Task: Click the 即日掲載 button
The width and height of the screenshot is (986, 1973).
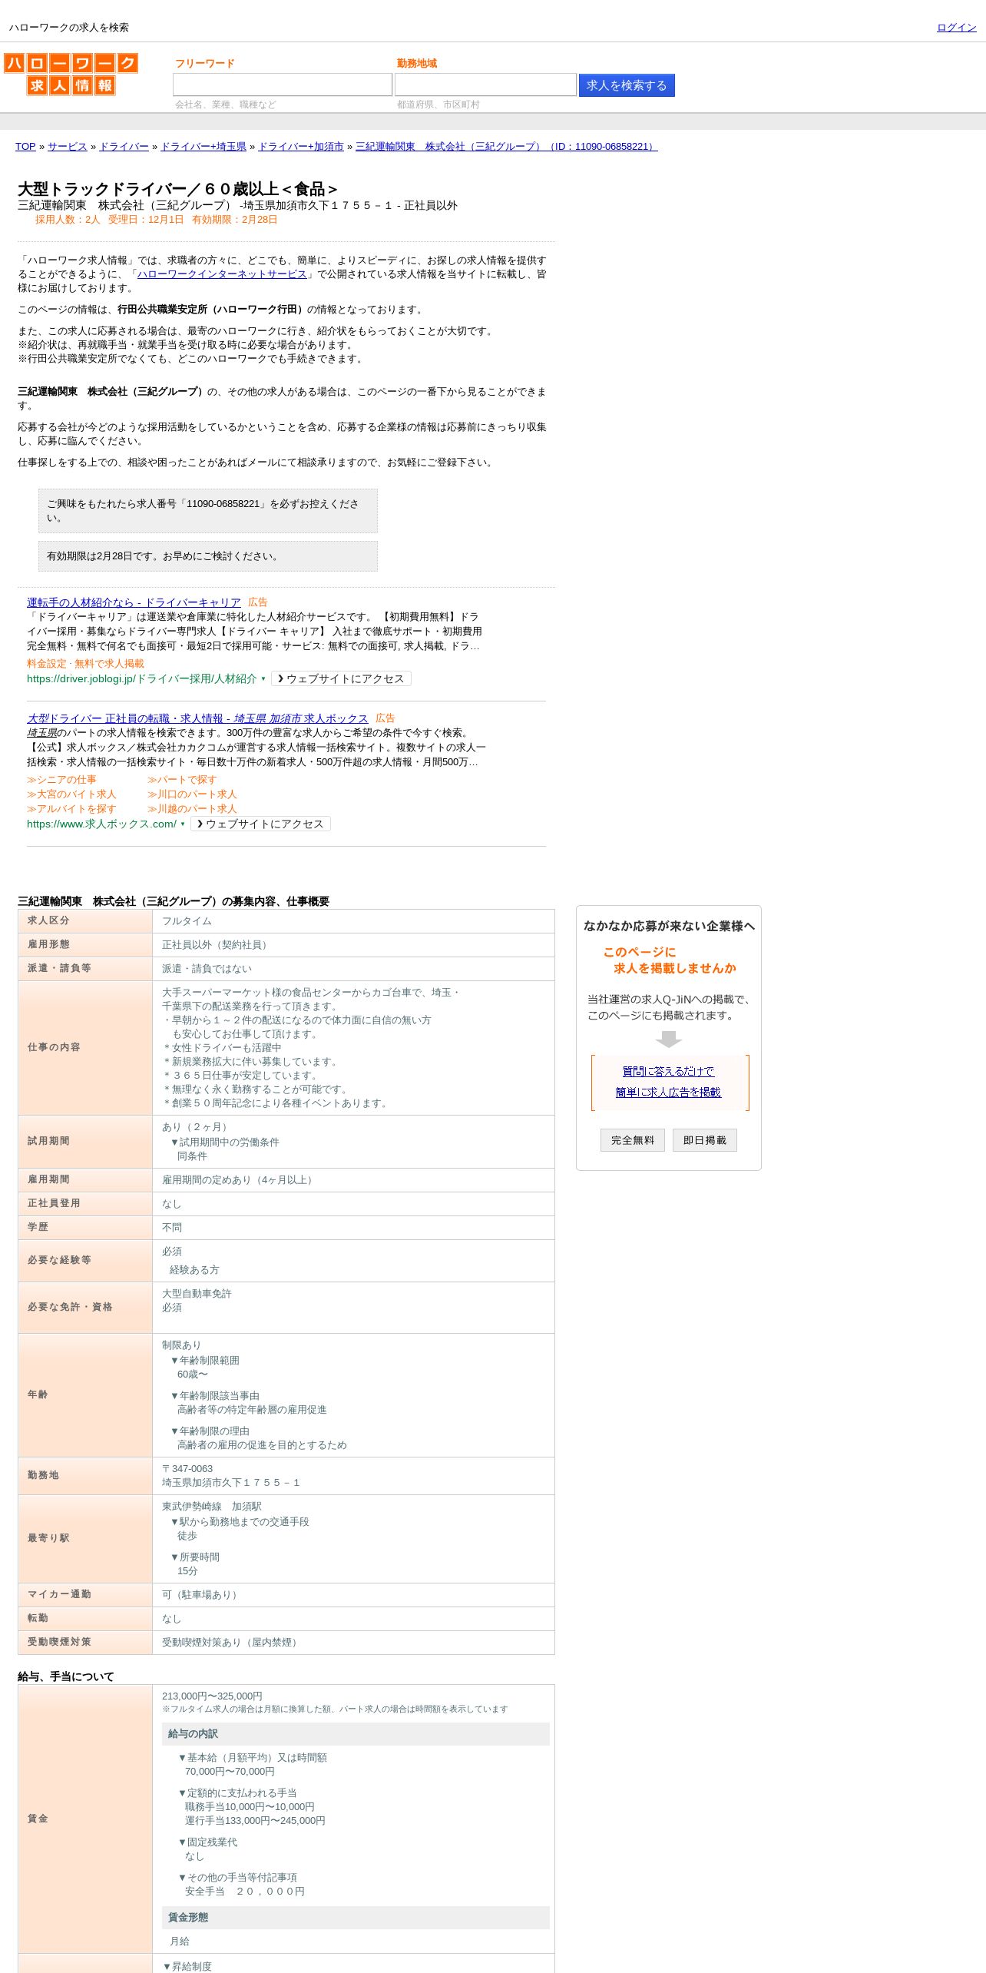Action: pyautogui.click(x=705, y=1140)
